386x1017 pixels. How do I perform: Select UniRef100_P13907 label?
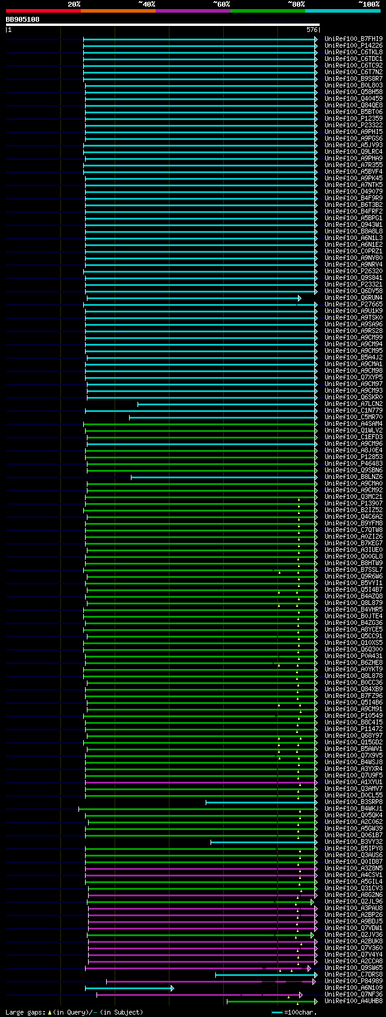353,503
